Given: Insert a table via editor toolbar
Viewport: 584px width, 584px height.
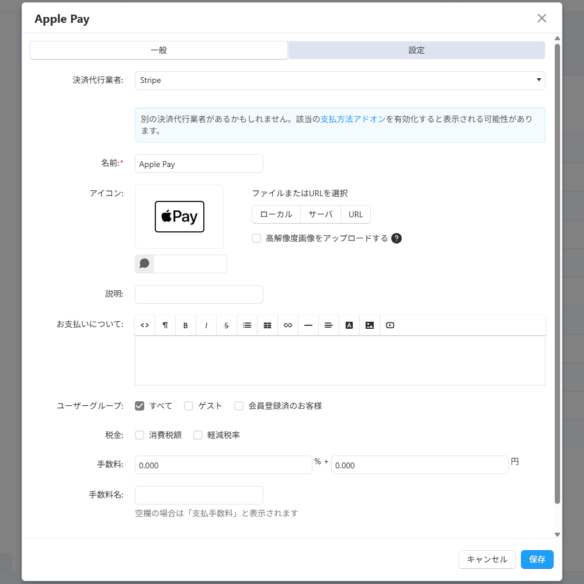Looking at the screenshot, I should coord(267,325).
